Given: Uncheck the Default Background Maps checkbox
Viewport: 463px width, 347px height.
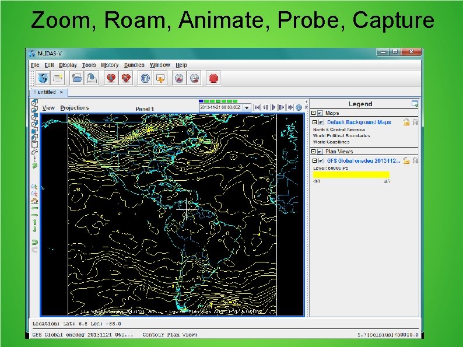Looking at the screenshot, I should pyautogui.click(x=321, y=122).
